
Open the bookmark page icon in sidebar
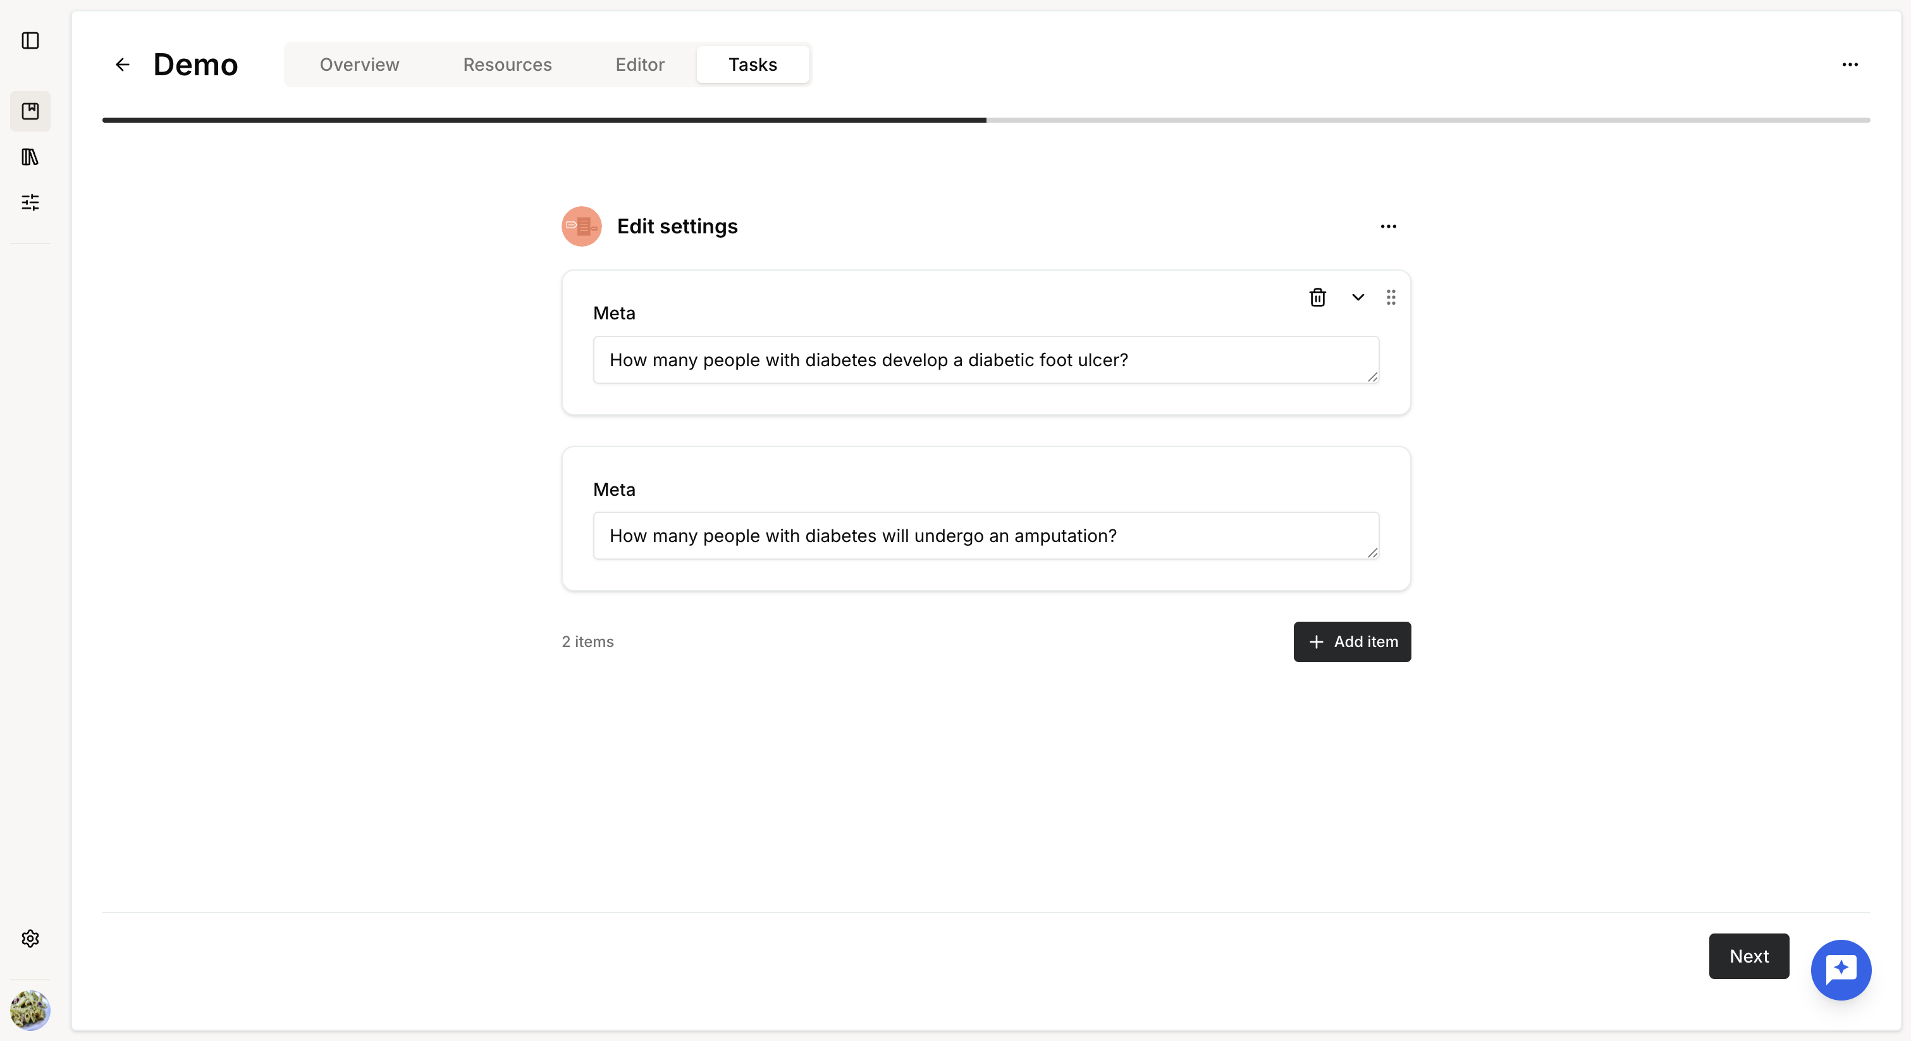point(30,111)
